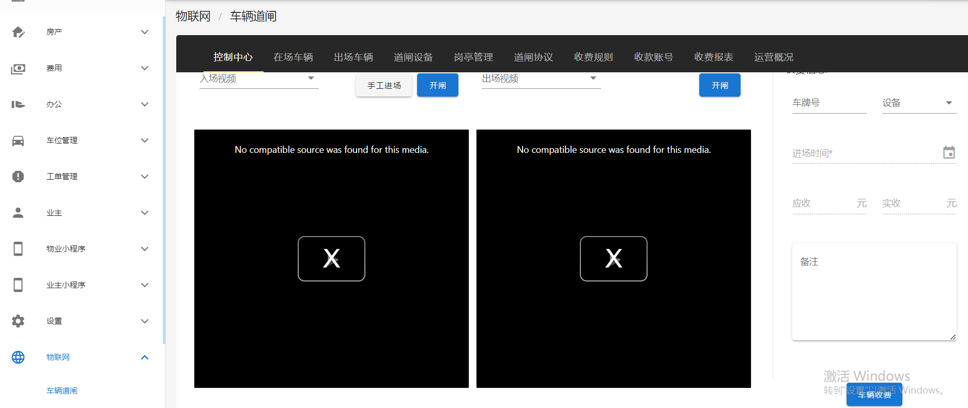This screenshot has height=408, width=968.
Task: Click the 物联网 globe icon
Action: coord(18,357)
